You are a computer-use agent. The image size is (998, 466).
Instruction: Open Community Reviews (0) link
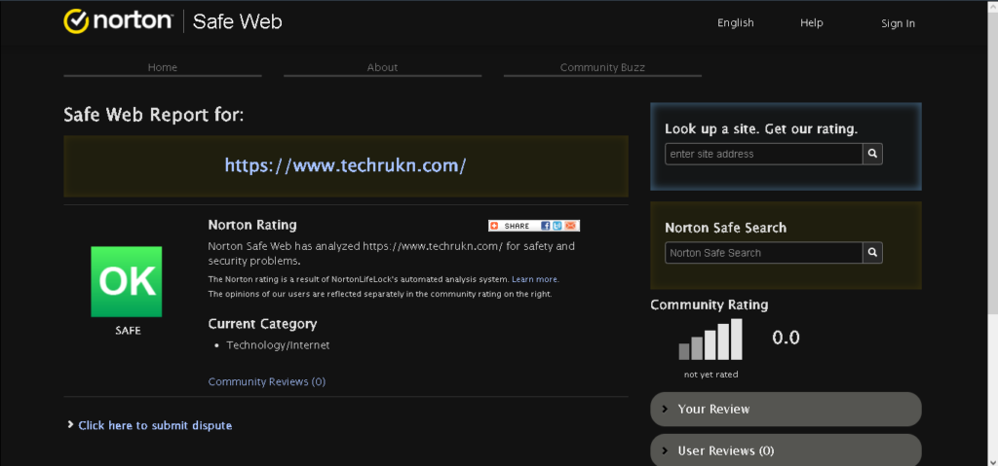[267, 381]
